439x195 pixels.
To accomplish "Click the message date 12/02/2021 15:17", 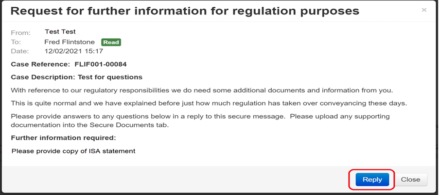I will pyautogui.click(x=73, y=51).
